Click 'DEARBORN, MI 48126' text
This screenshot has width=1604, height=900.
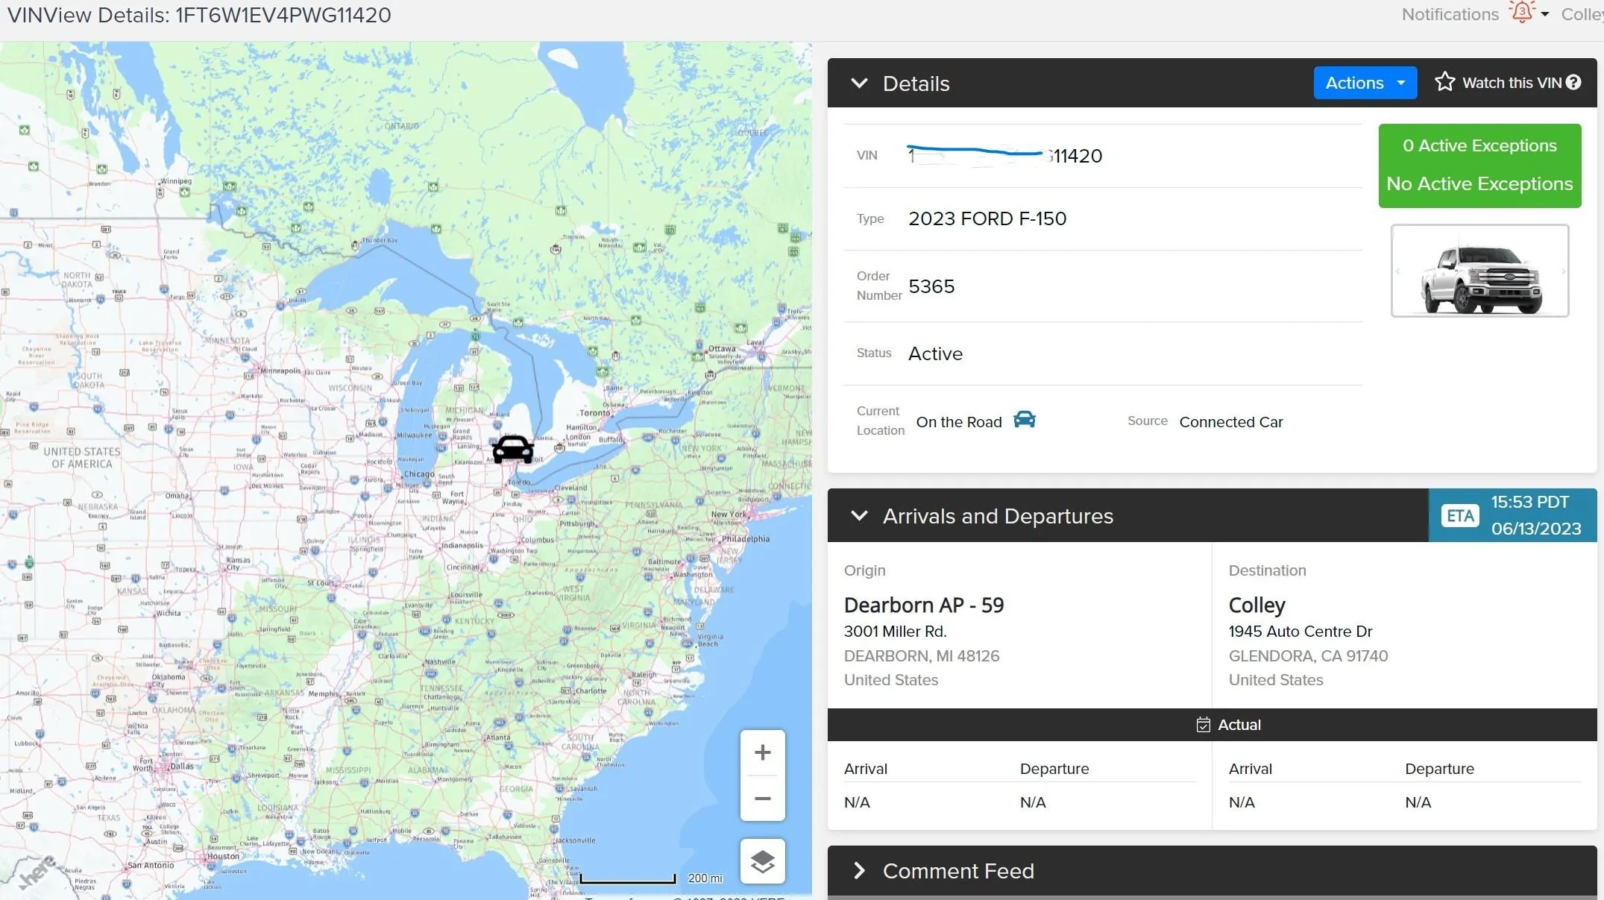pos(922,656)
